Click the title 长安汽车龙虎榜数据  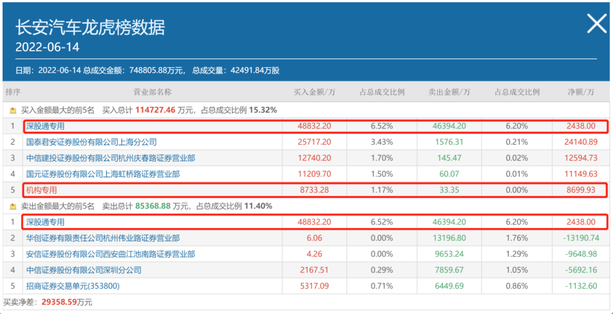(x=91, y=28)
